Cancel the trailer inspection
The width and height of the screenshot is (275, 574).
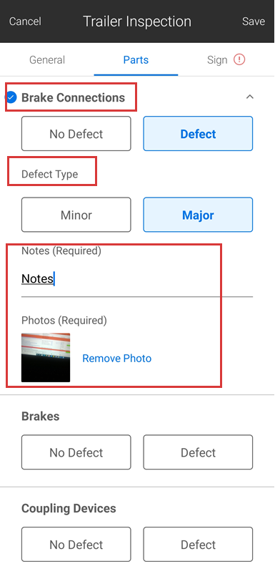coord(25,21)
